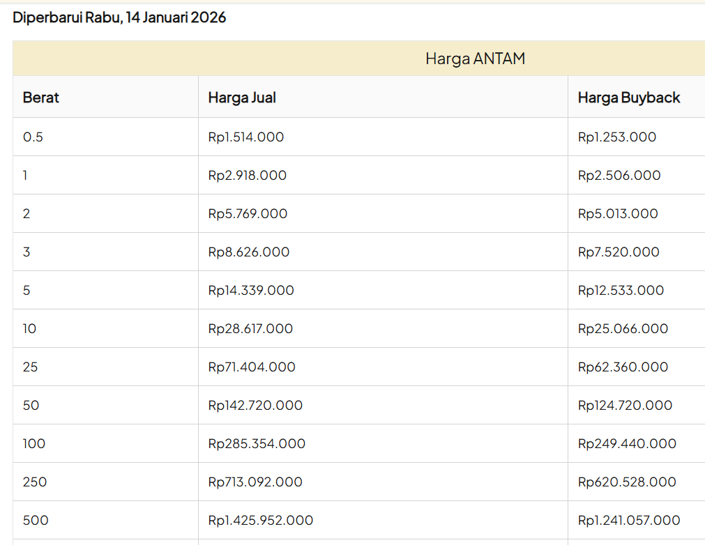
Task: Select the Rp7.520.000 buyback value
Action: coord(619,252)
